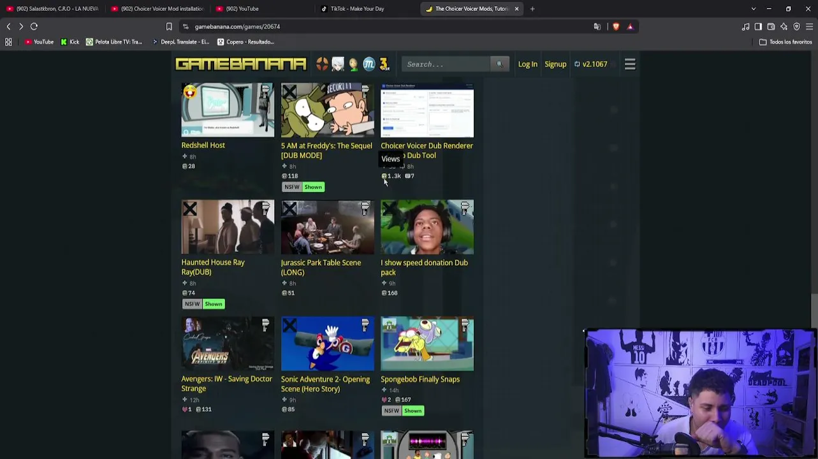Viewport: 818px width, 459px height.
Task: Click the I show speed donation thumbnail
Action: 427,227
